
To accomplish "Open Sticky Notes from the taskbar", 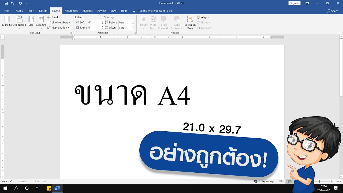I will pyautogui.click(x=49, y=188).
